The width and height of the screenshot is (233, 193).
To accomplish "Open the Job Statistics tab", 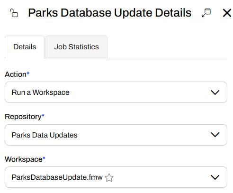I will click(x=77, y=47).
